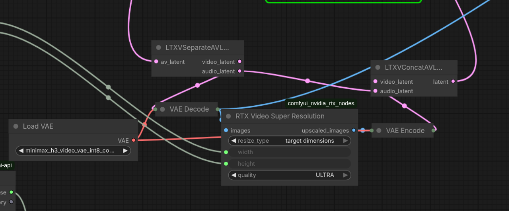This screenshot has height=211, width=509.
Task: Click the video_latent output socket on LTXVSeparateAVL
Action: (x=239, y=62)
